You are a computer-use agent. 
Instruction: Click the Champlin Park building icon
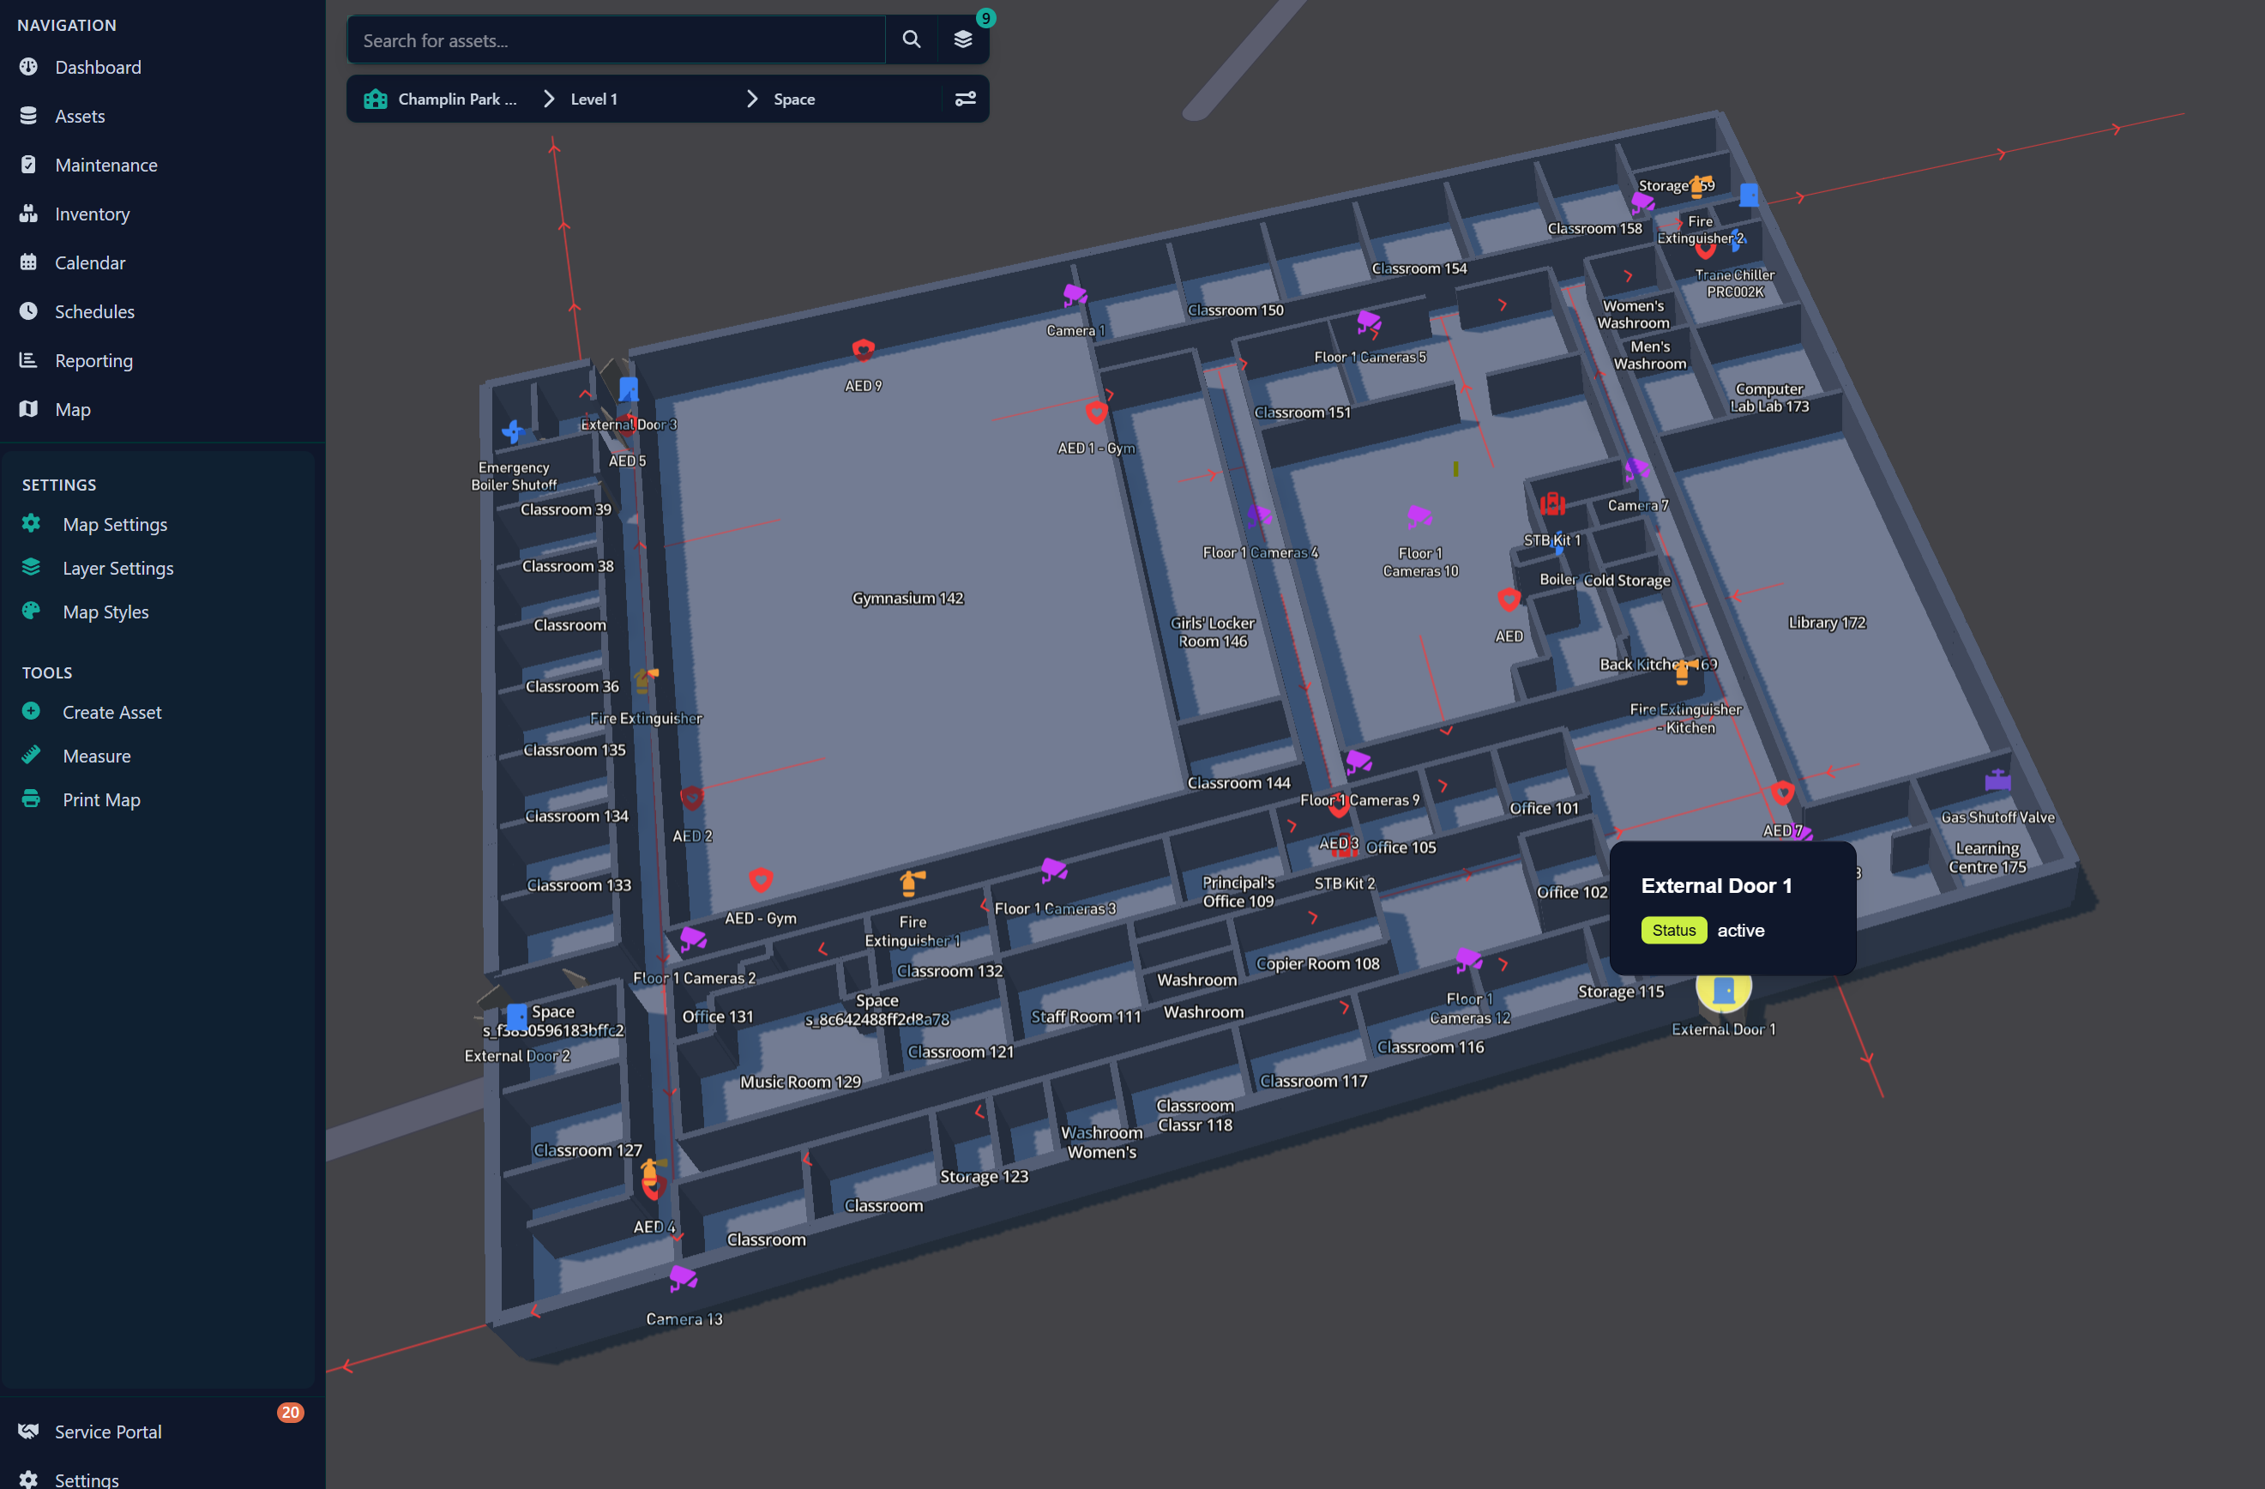coord(375,99)
